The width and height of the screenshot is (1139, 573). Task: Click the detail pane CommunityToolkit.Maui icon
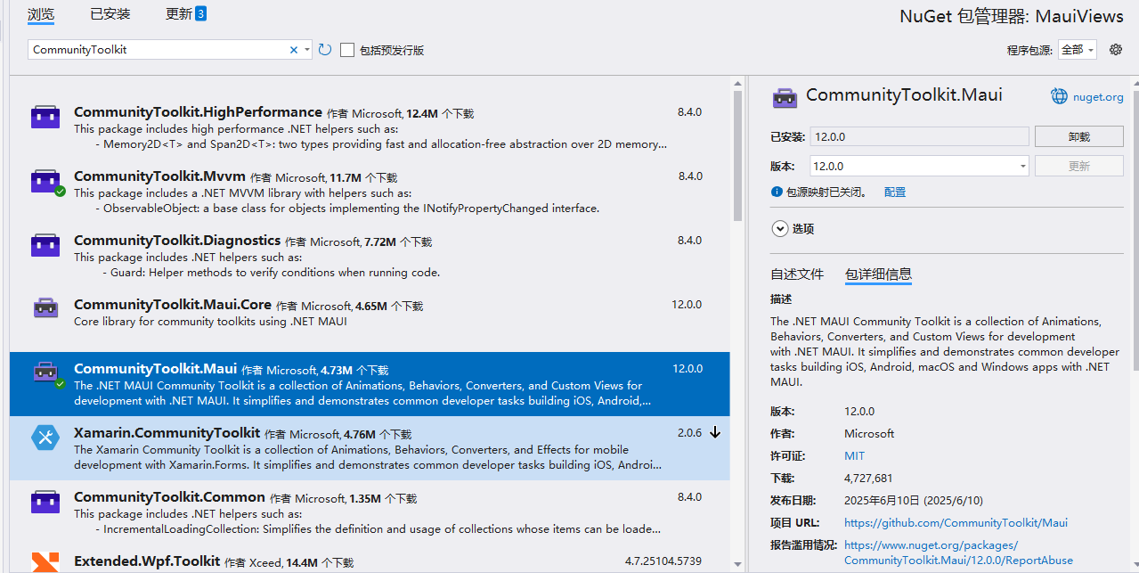click(785, 98)
